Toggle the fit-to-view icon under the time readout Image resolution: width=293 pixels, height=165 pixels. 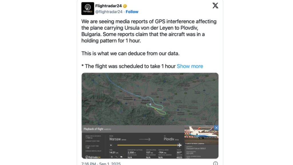point(112,157)
